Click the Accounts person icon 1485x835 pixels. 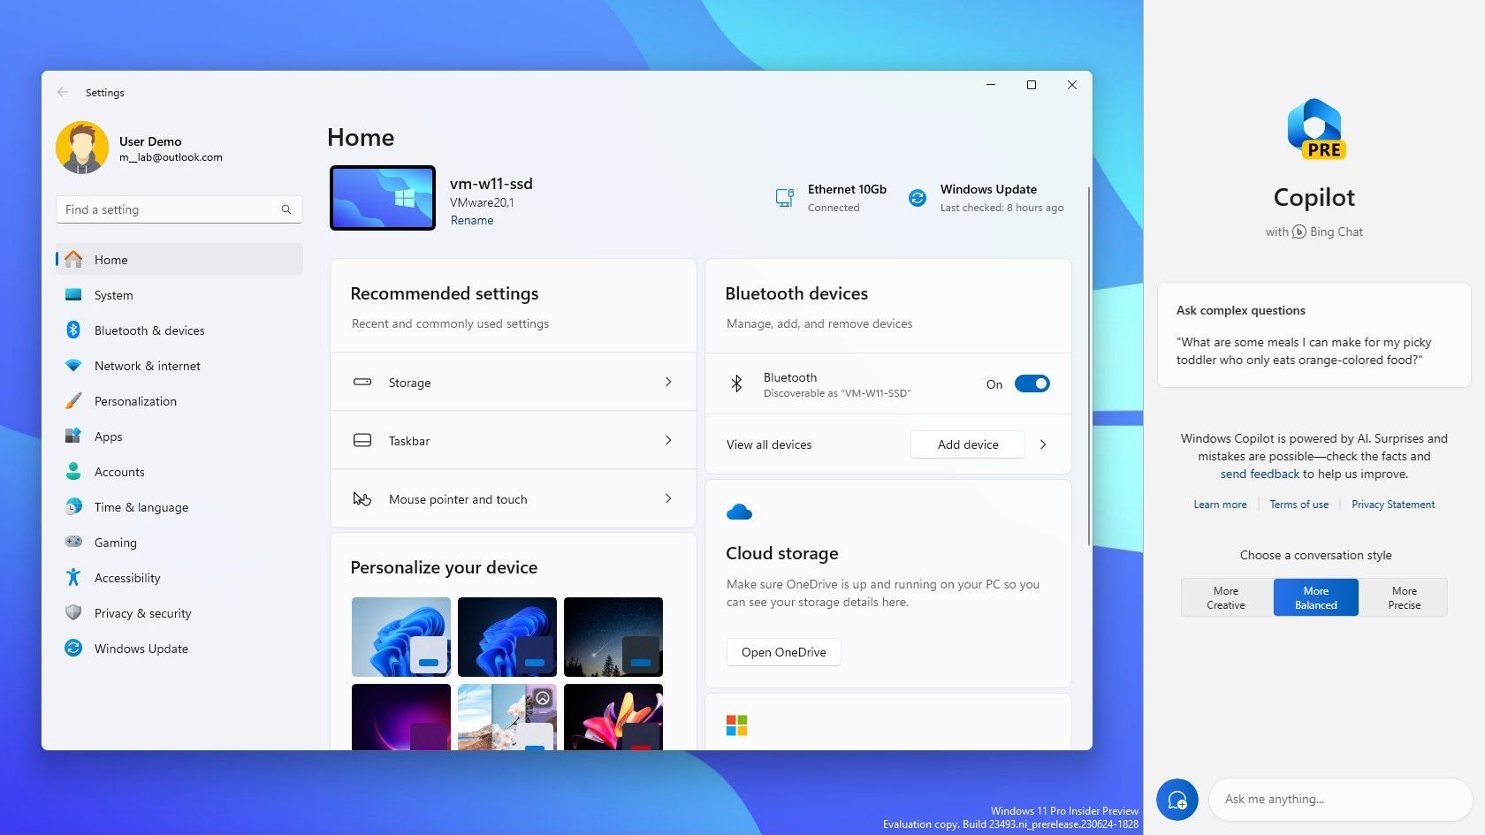coord(73,471)
